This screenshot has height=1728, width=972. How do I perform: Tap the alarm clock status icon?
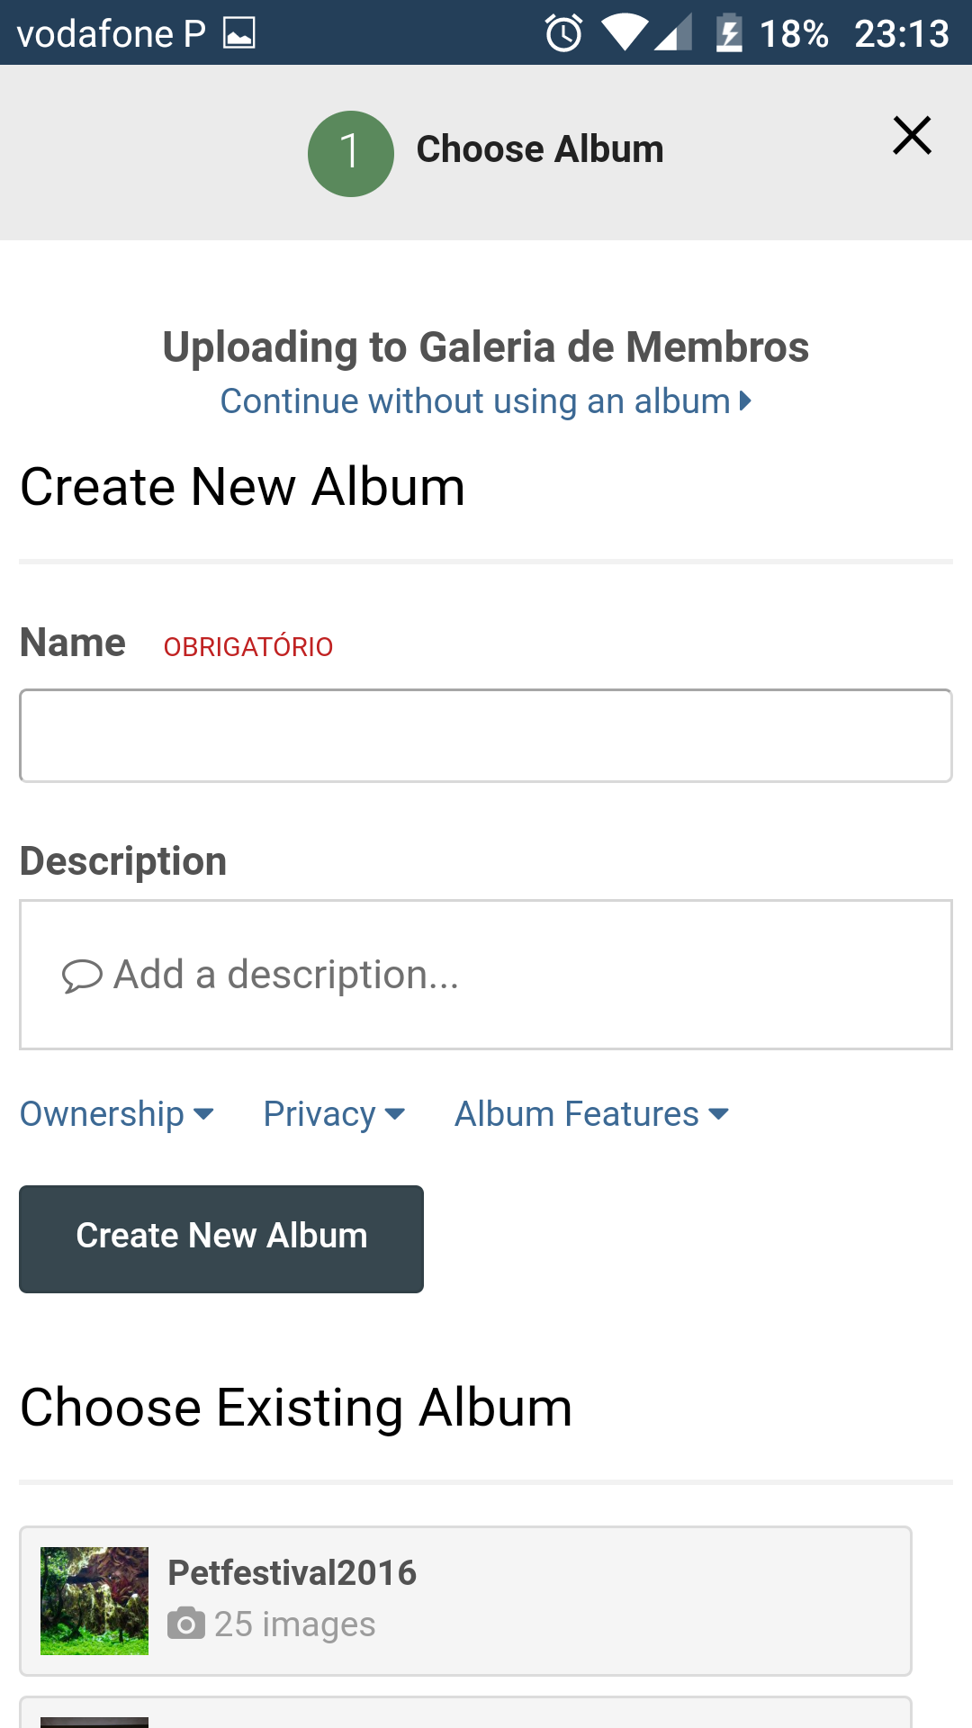pyautogui.click(x=564, y=34)
